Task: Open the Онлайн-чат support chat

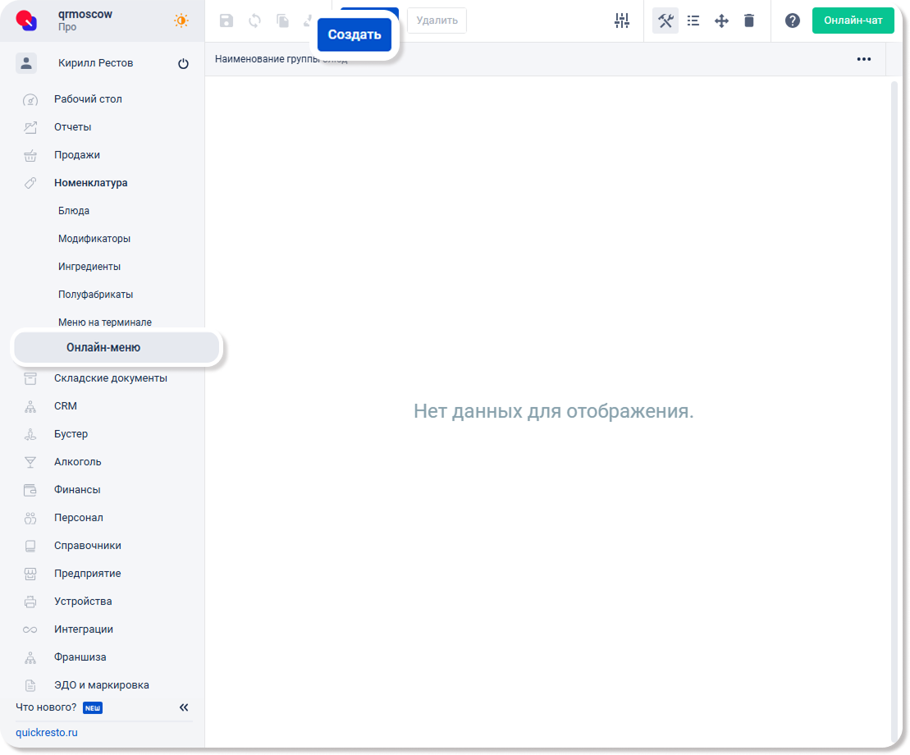Action: point(853,21)
